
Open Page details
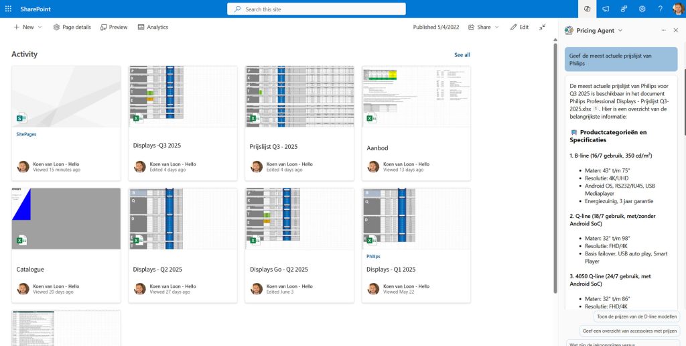pyautogui.click(x=72, y=27)
